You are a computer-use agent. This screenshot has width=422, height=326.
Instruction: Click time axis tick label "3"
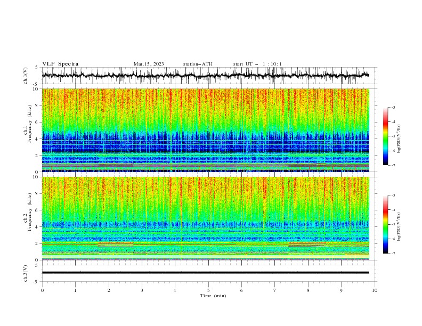[142, 290]
